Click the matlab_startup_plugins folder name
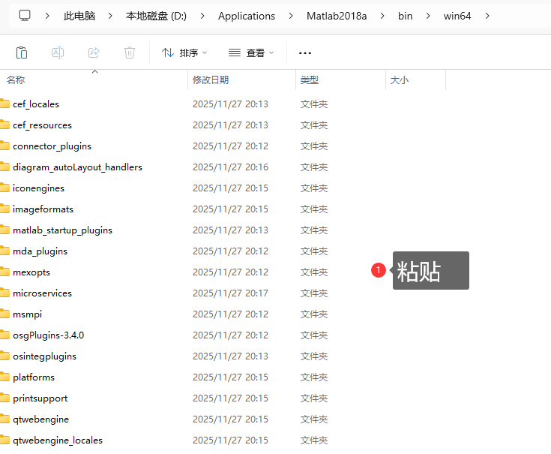 click(62, 230)
